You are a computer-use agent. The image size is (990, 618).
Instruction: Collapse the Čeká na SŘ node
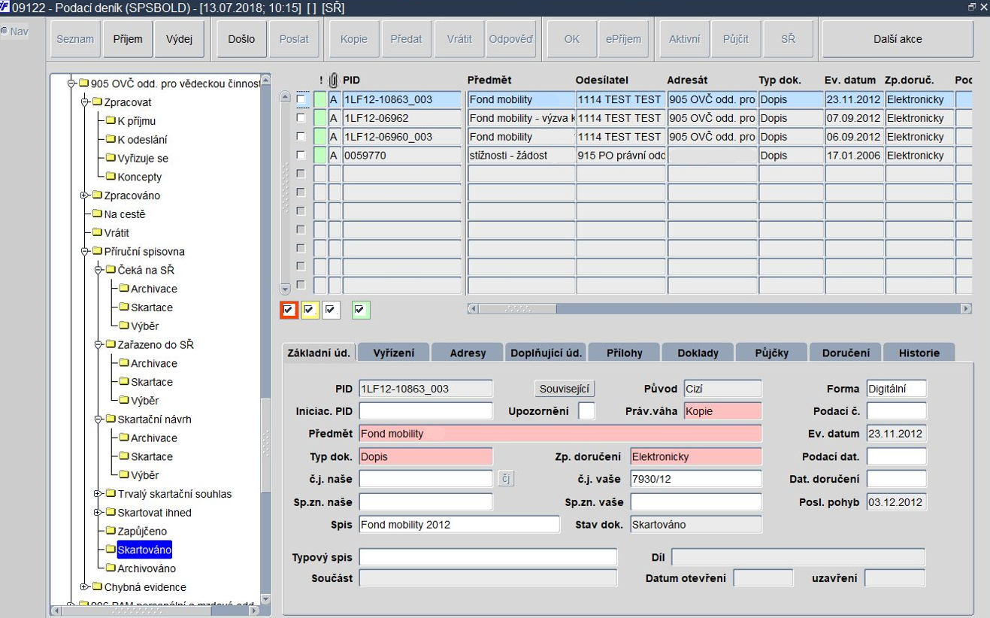pyautogui.click(x=98, y=270)
